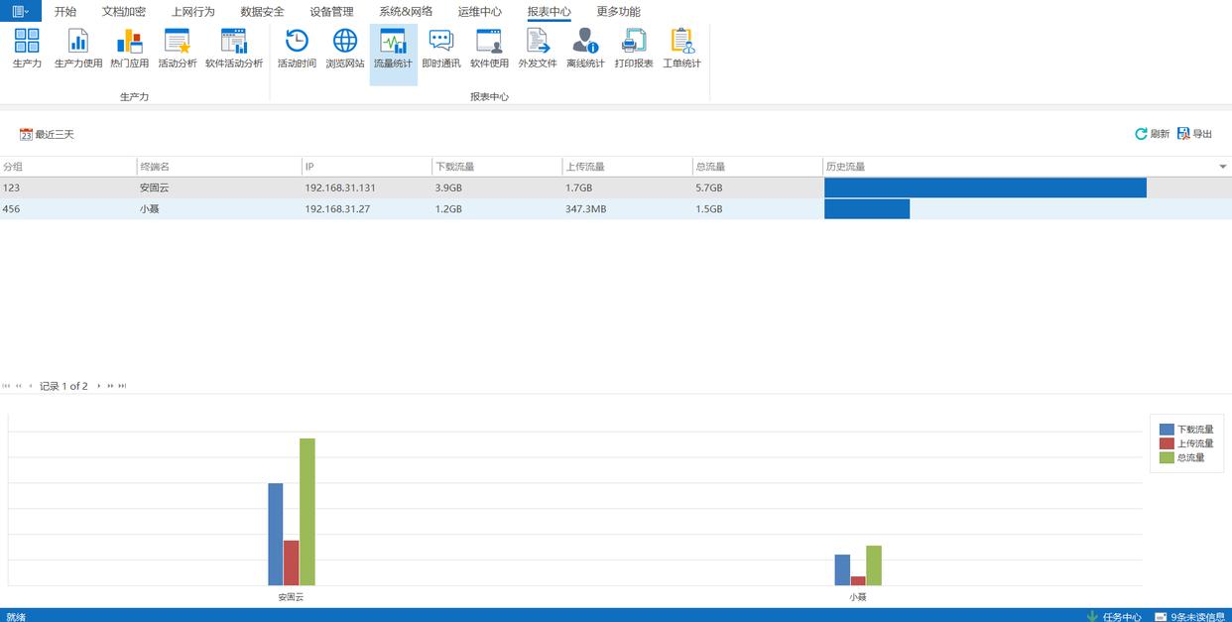This screenshot has height=622, width=1232.
Task: Switch to the 数据安全 tab
Action: click(x=262, y=12)
